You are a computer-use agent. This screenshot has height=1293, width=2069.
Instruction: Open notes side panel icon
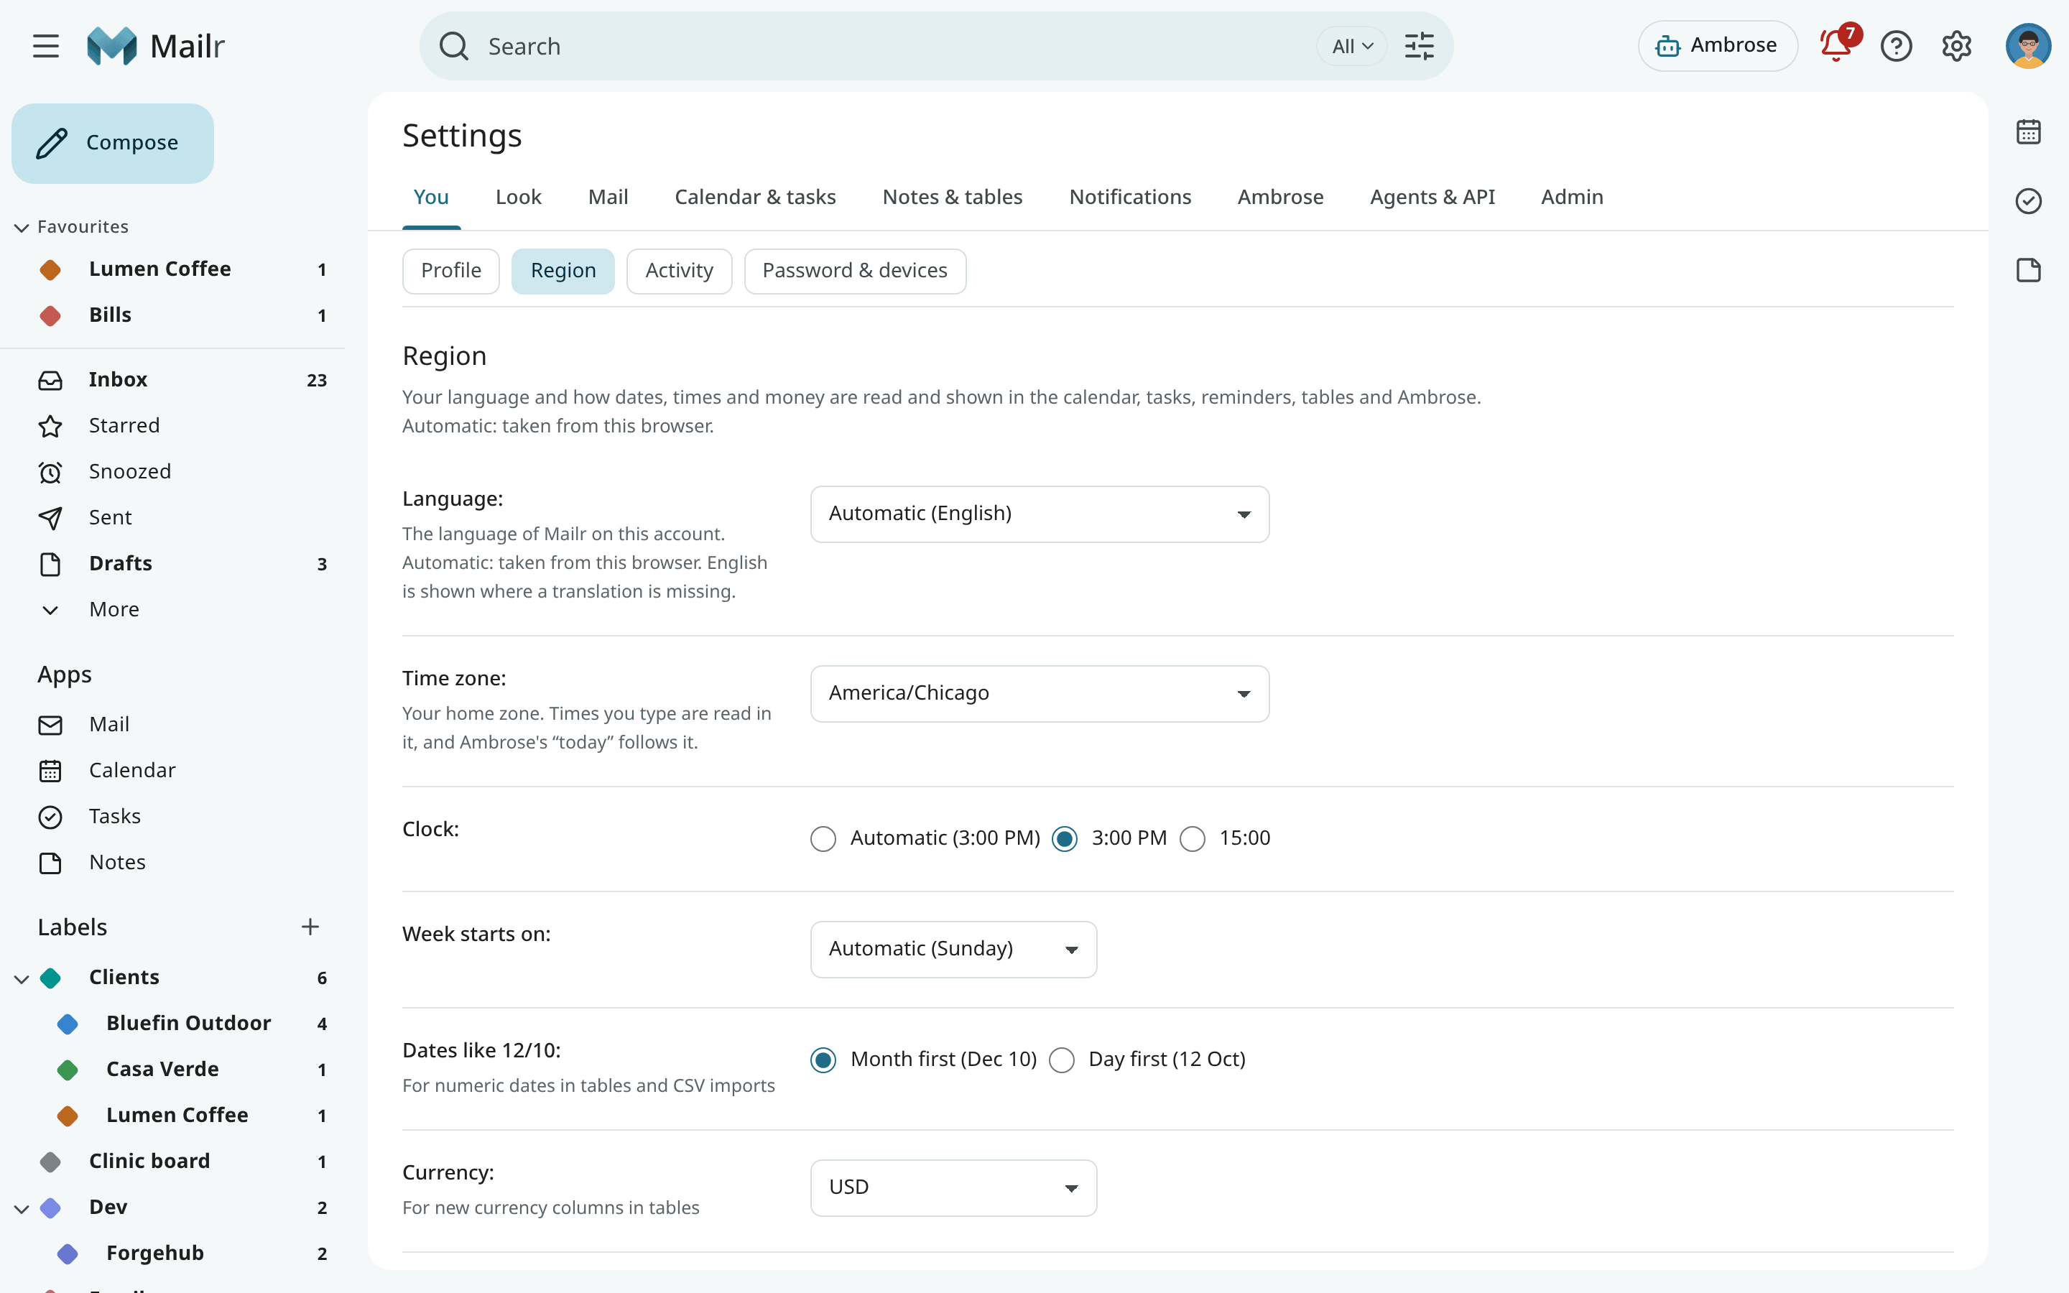tap(2028, 270)
